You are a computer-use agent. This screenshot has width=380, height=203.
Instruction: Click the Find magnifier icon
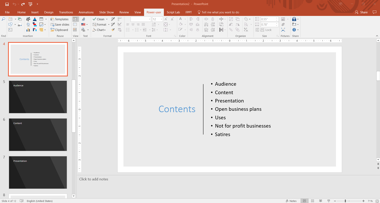3,19
